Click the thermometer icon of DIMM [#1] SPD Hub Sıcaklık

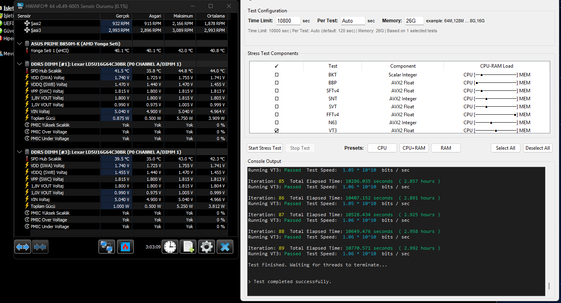click(27, 71)
